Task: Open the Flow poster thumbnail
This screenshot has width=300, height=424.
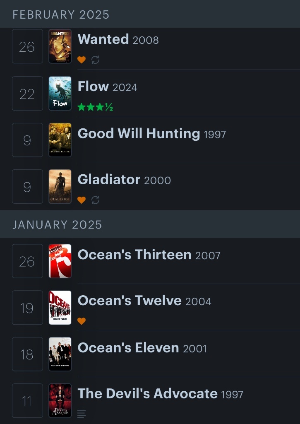Action: [60, 93]
